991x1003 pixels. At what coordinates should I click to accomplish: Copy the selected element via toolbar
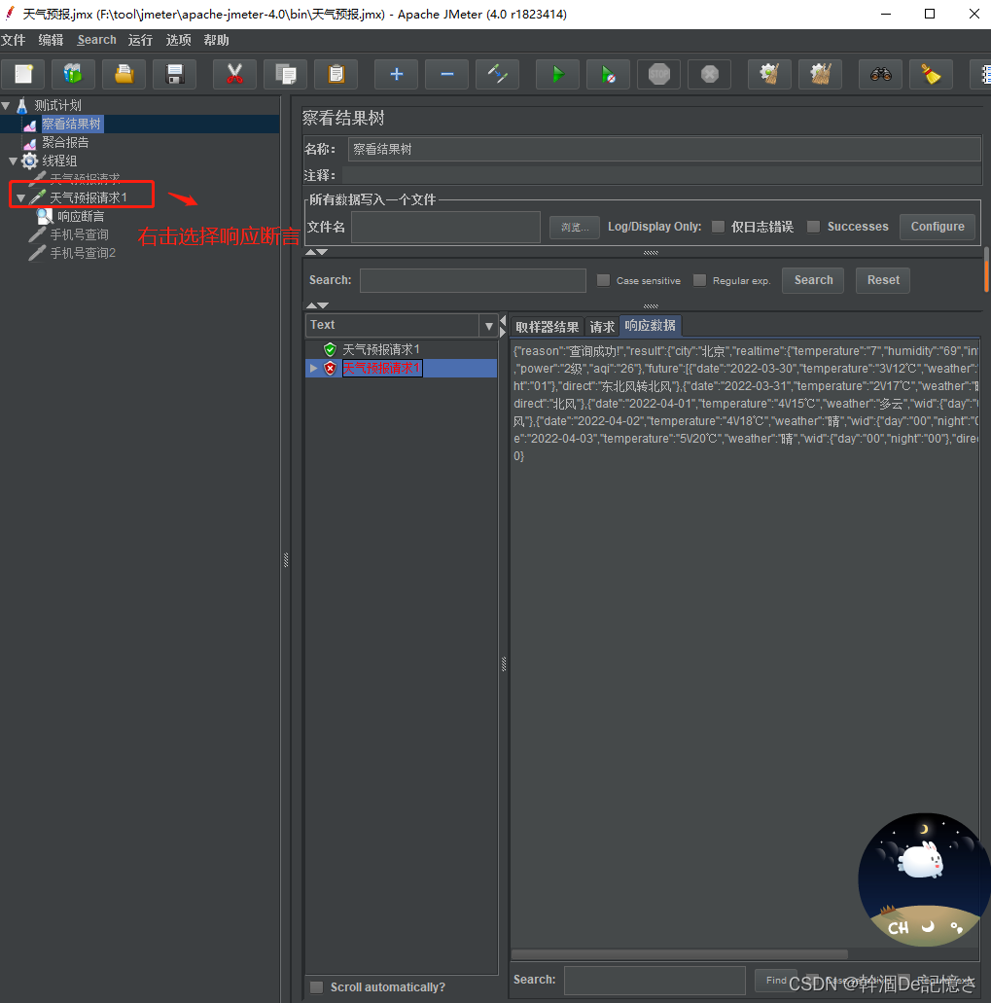(x=285, y=74)
